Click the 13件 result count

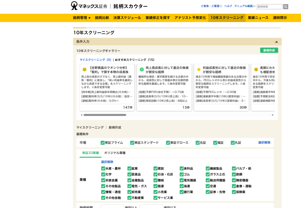tap(186, 108)
